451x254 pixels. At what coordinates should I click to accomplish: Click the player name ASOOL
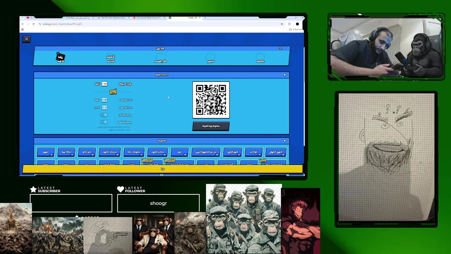[260, 61]
